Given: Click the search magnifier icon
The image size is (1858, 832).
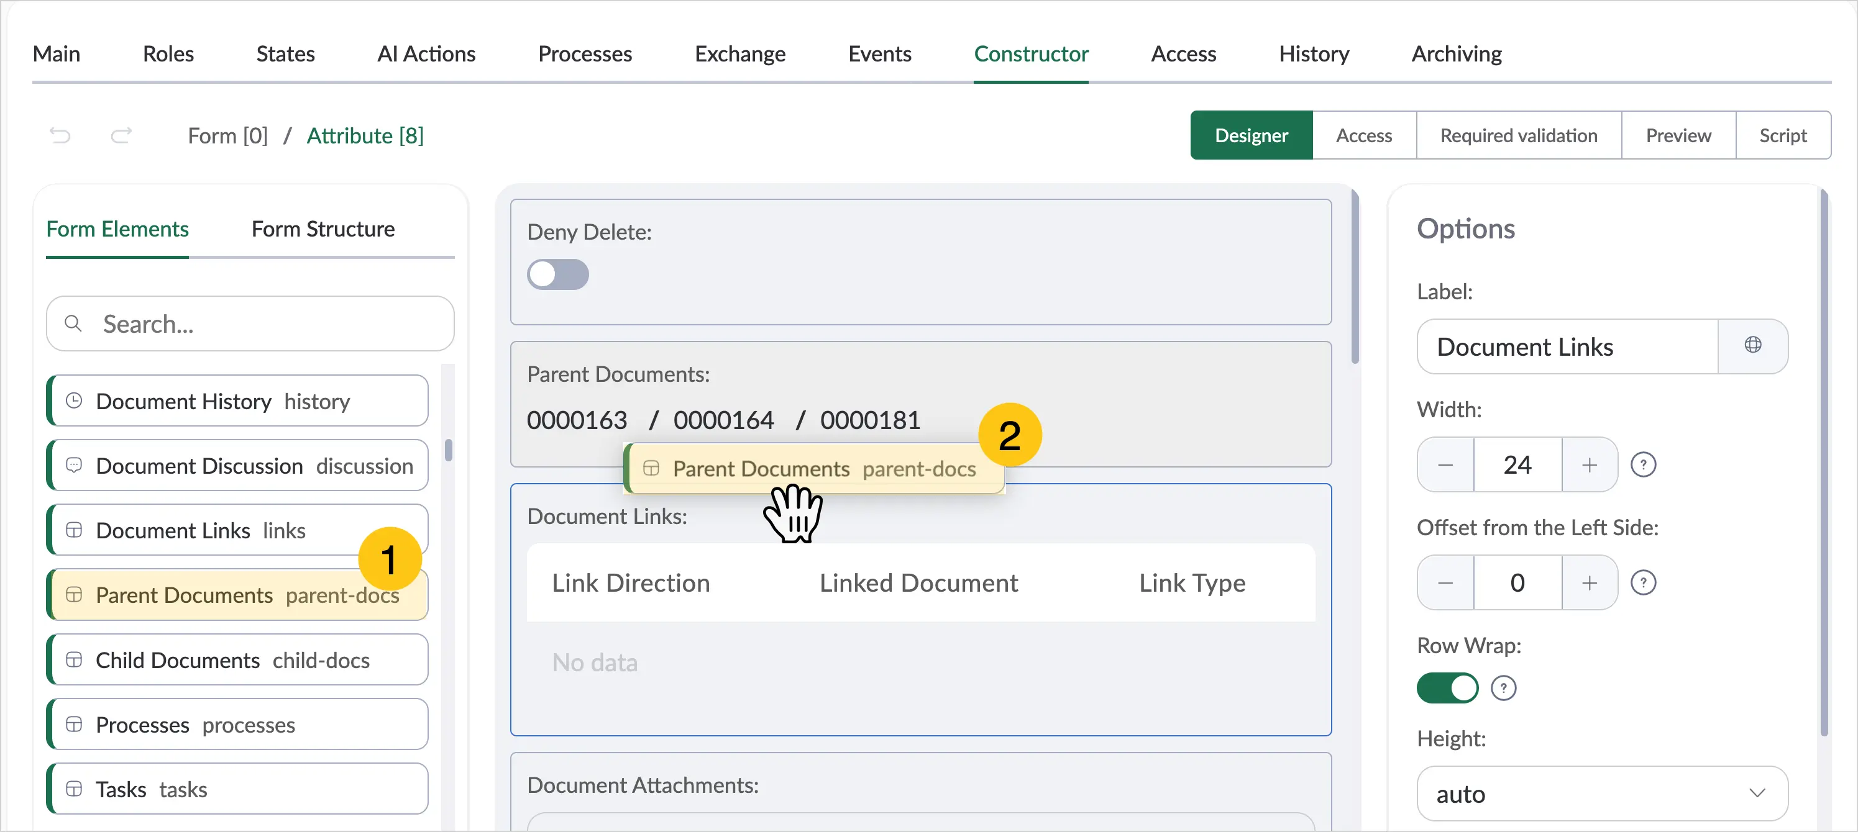Looking at the screenshot, I should click(x=73, y=323).
